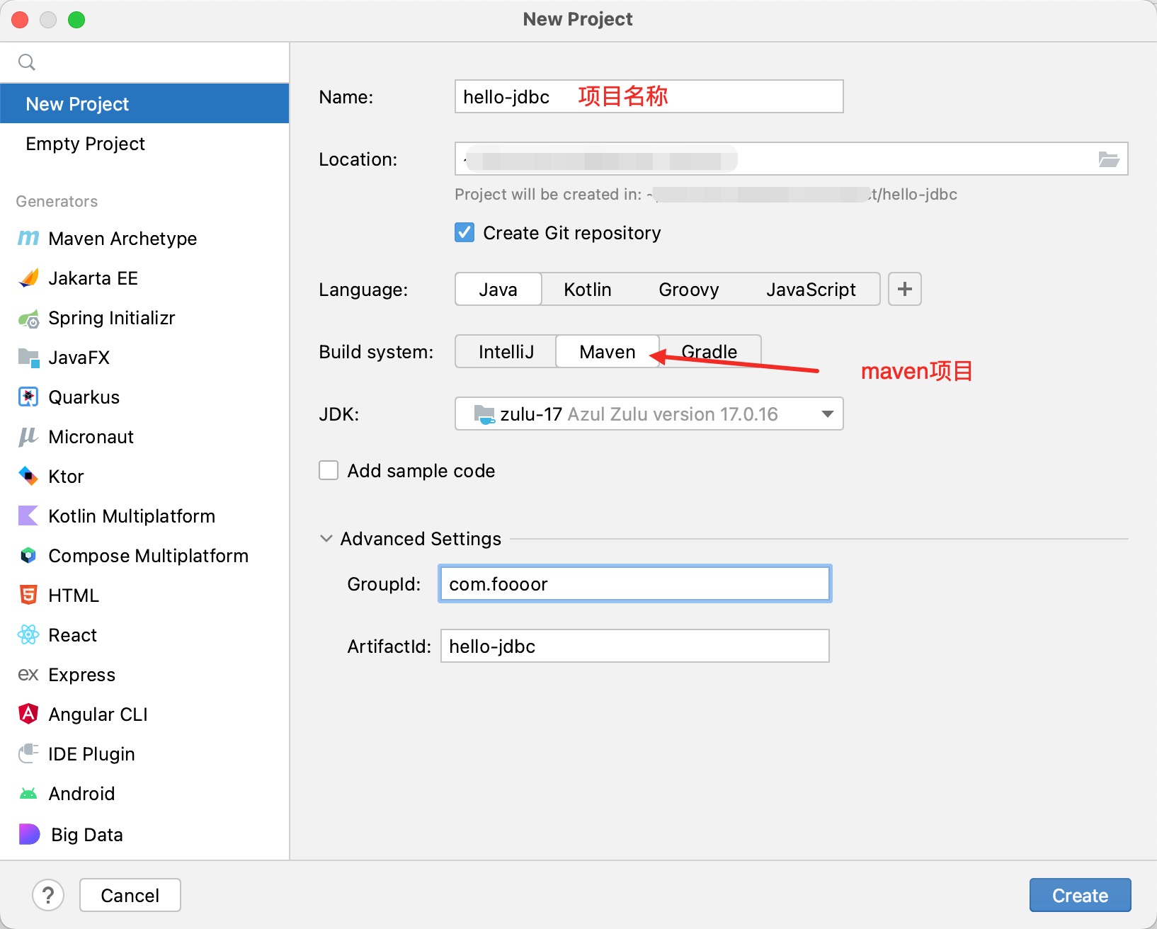1157x929 pixels.
Task: Uncheck Create Git repository checkbox
Action: click(464, 233)
